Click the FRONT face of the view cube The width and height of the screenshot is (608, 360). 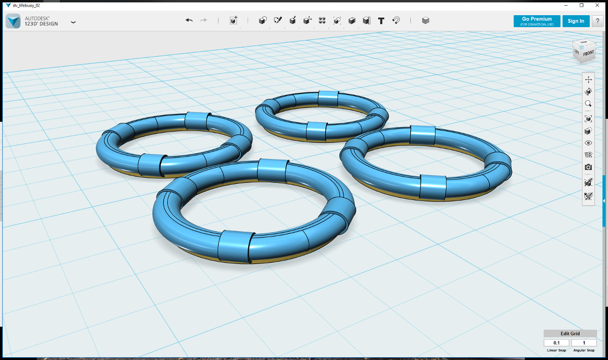pos(589,53)
